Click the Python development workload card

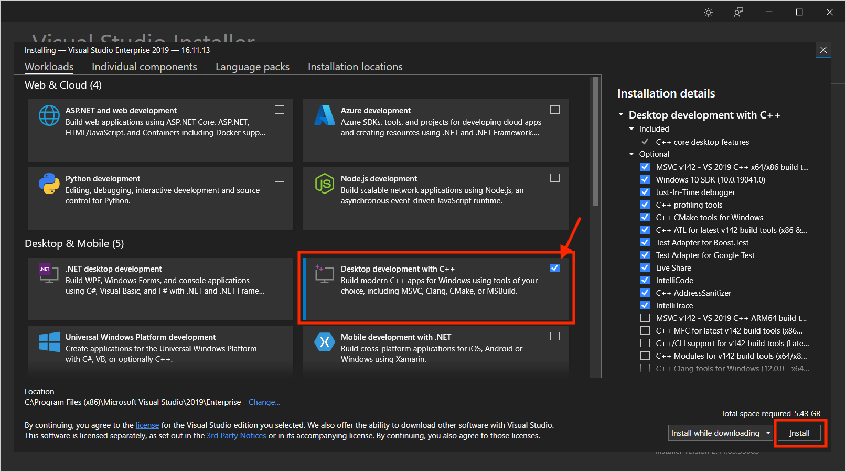coord(160,199)
